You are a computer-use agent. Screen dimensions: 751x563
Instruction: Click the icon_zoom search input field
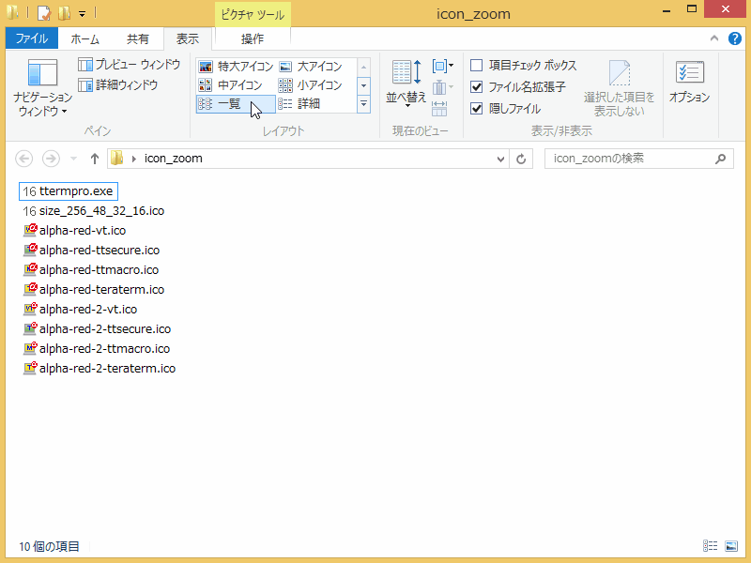pos(629,159)
